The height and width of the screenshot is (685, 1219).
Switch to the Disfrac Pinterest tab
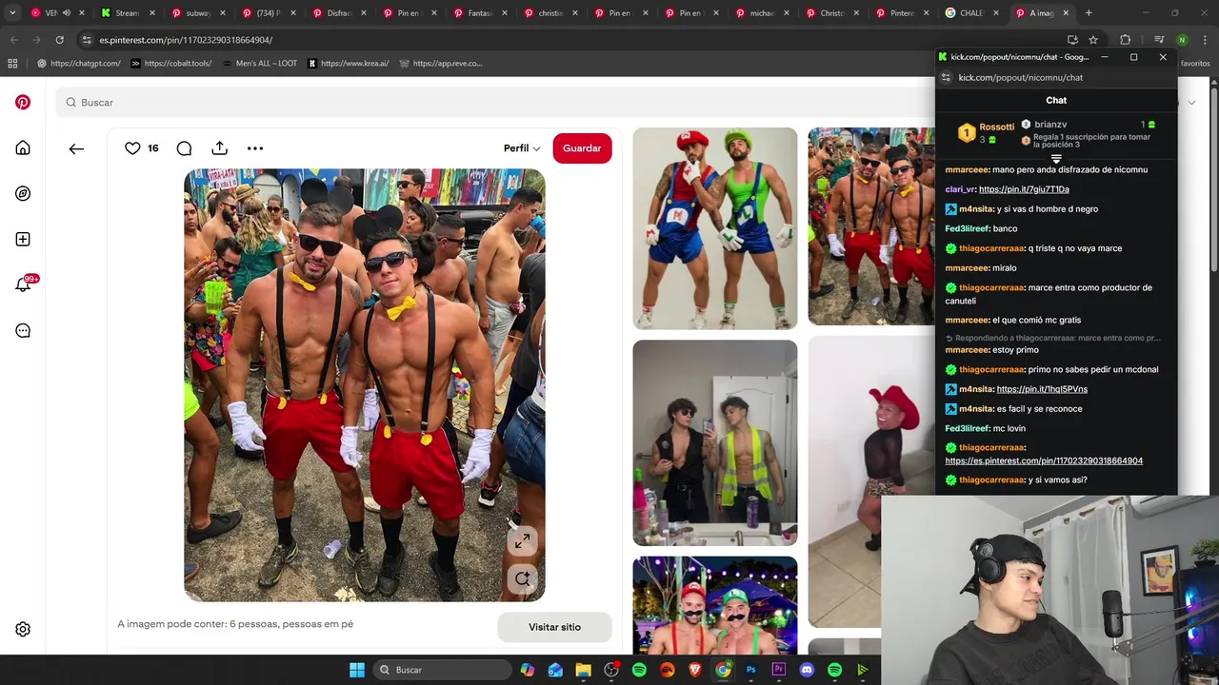click(338, 13)
